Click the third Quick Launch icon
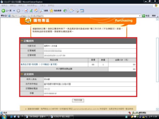 coord(18,117)
